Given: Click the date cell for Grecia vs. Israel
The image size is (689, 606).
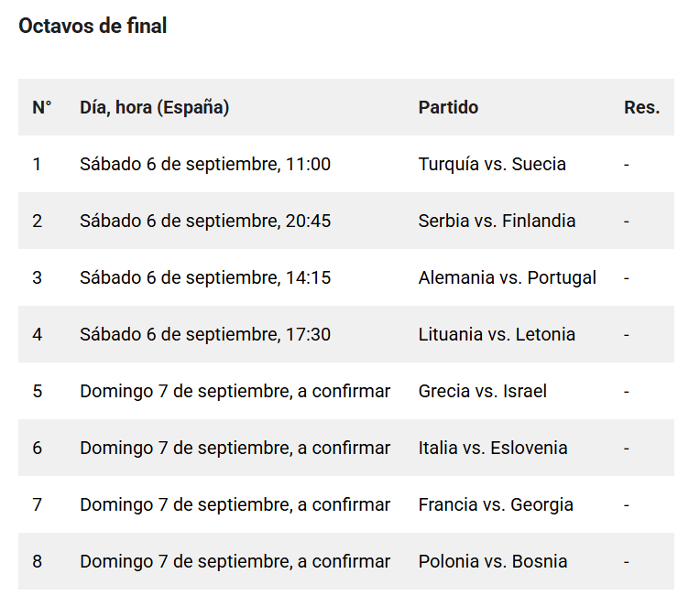Looking at the screenshot, I should (235, 392).
